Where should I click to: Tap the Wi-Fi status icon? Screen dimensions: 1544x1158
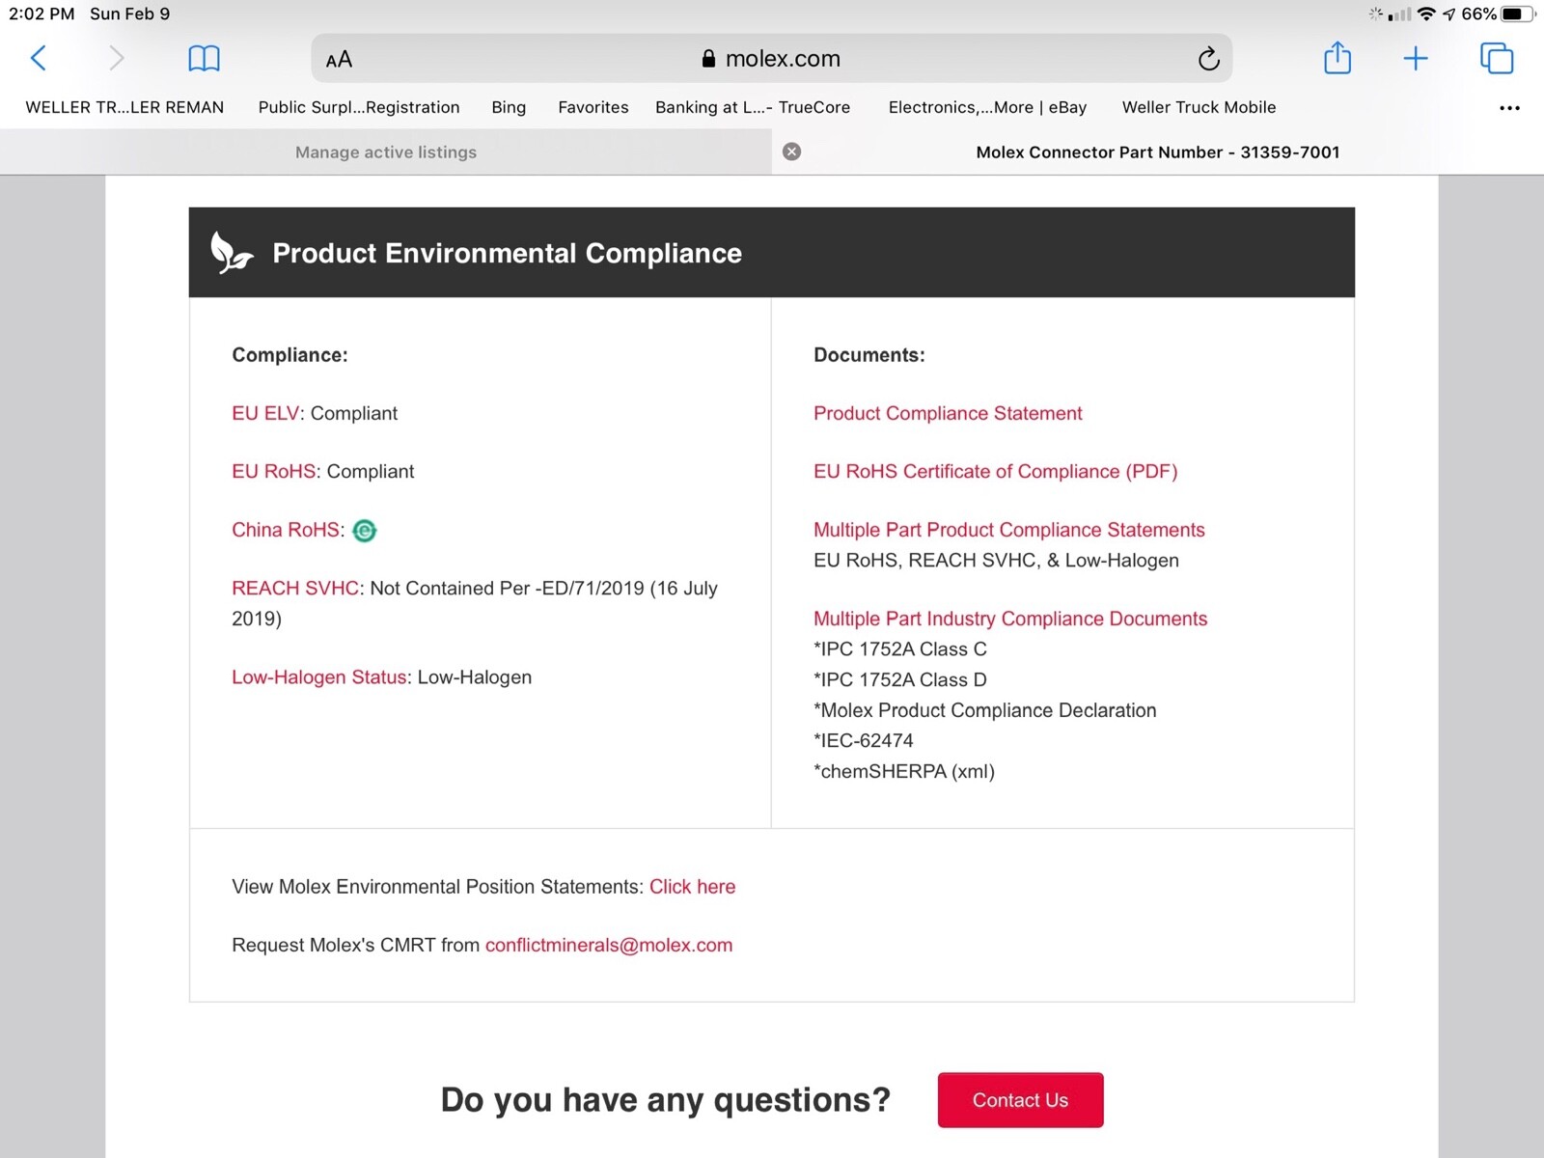[1426, 14]
